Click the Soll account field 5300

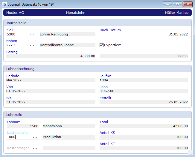pos(17,35)
